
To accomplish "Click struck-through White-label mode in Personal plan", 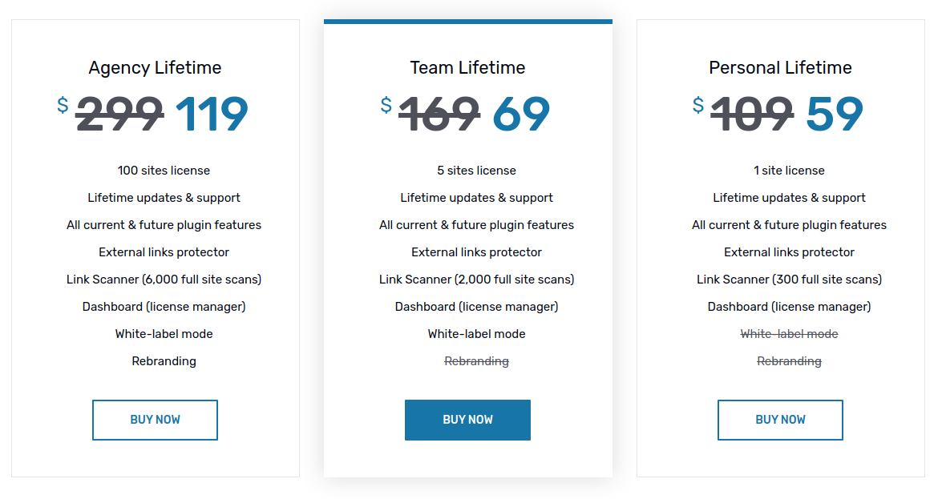I will (789, 334).
